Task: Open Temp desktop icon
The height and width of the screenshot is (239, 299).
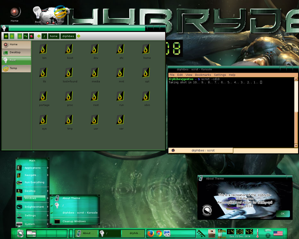Action: pyautogui.click(x=60, y=14)
